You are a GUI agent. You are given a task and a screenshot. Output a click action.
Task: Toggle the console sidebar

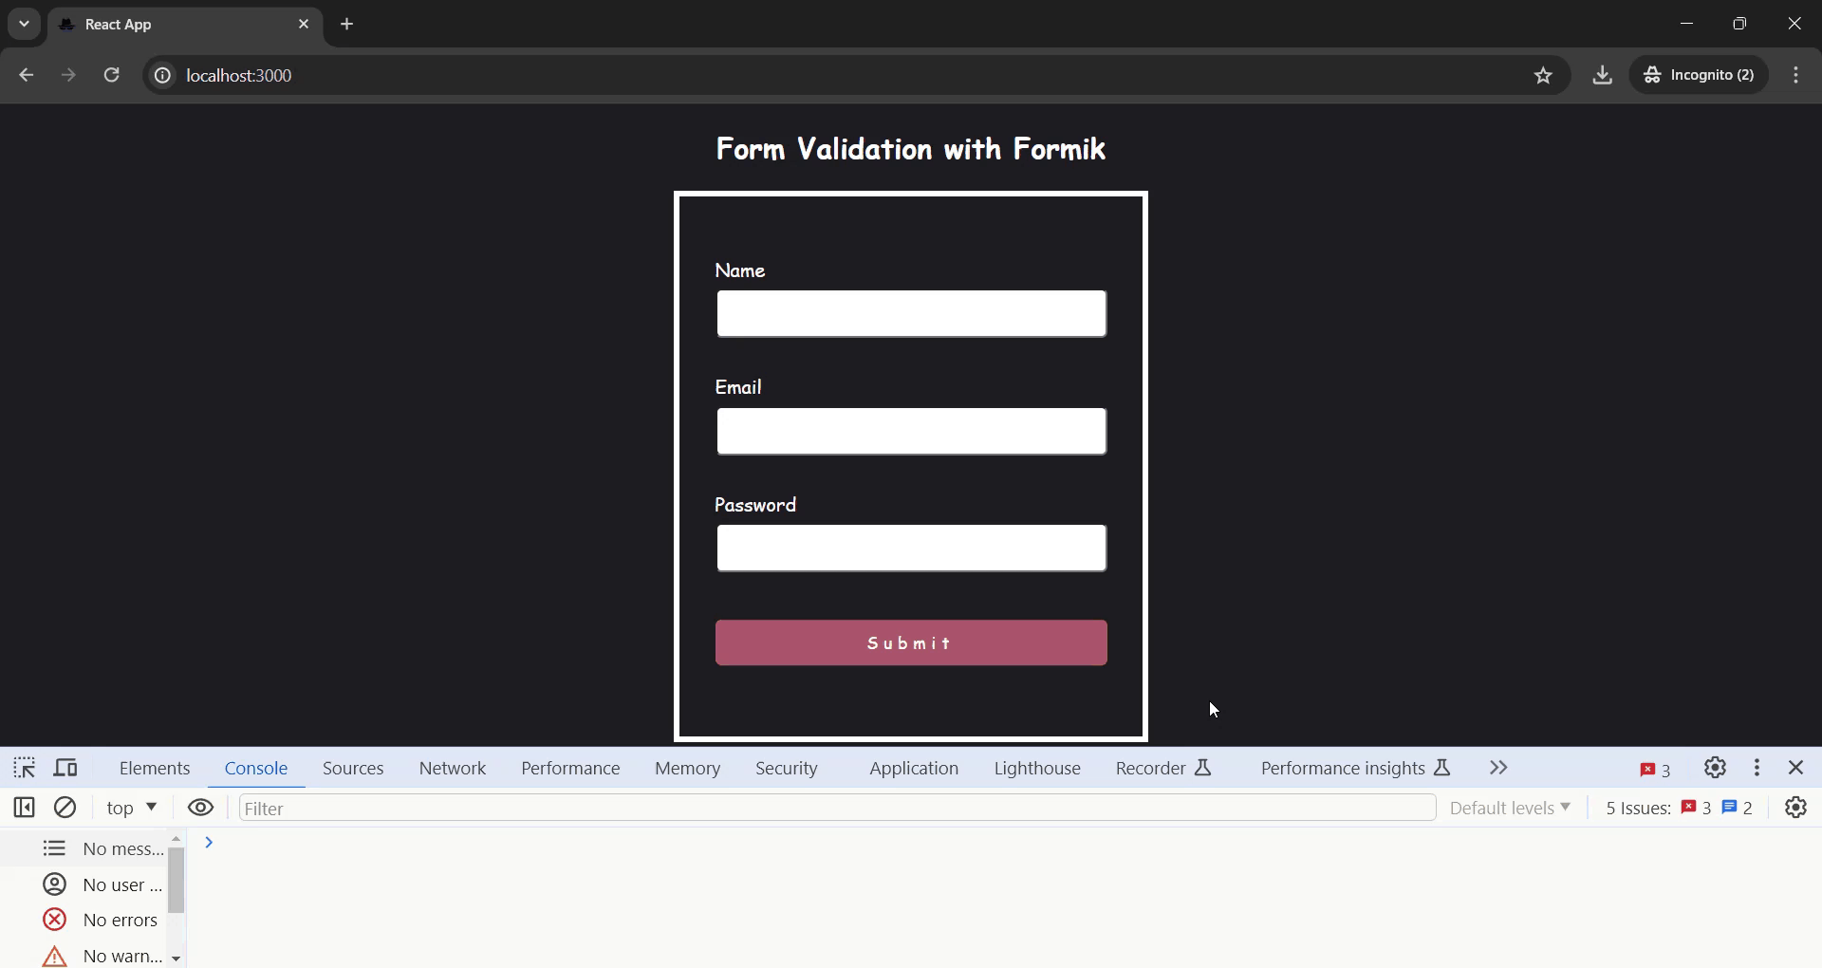pyautogui.click(x=25, y=808)
